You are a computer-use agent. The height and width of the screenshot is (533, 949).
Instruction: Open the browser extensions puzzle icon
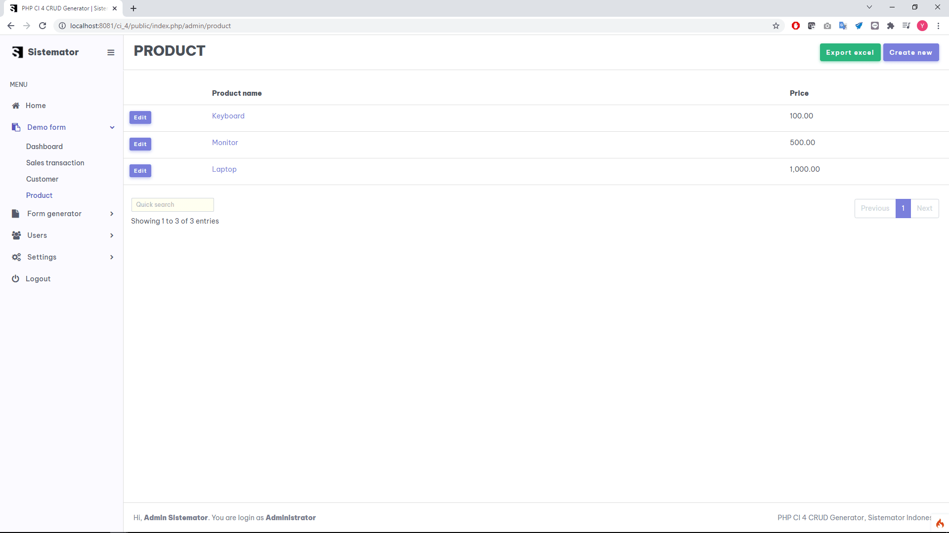pyautogui.click(x=891, y=26)
